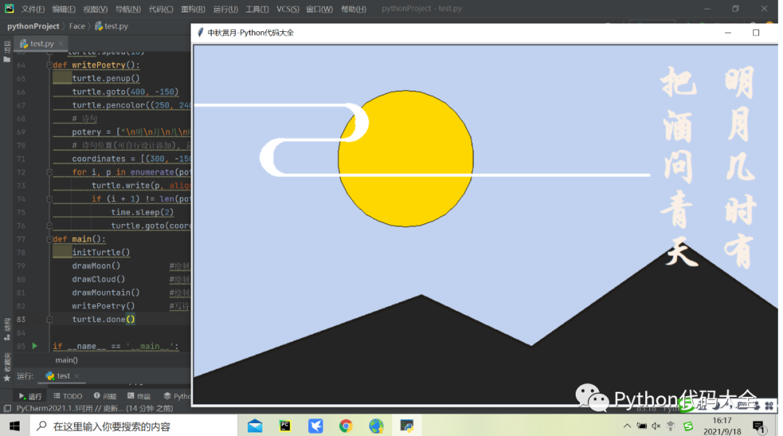This screenshot has width=783, height=436.
Task: Open the 帮助(H) menu
Action: click(353, 9)
